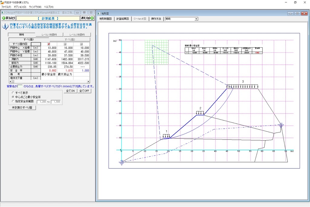Viewport: 310px width, 207px height.
Task: Click the green grid of arc centers
Action: tap(157, 52)
